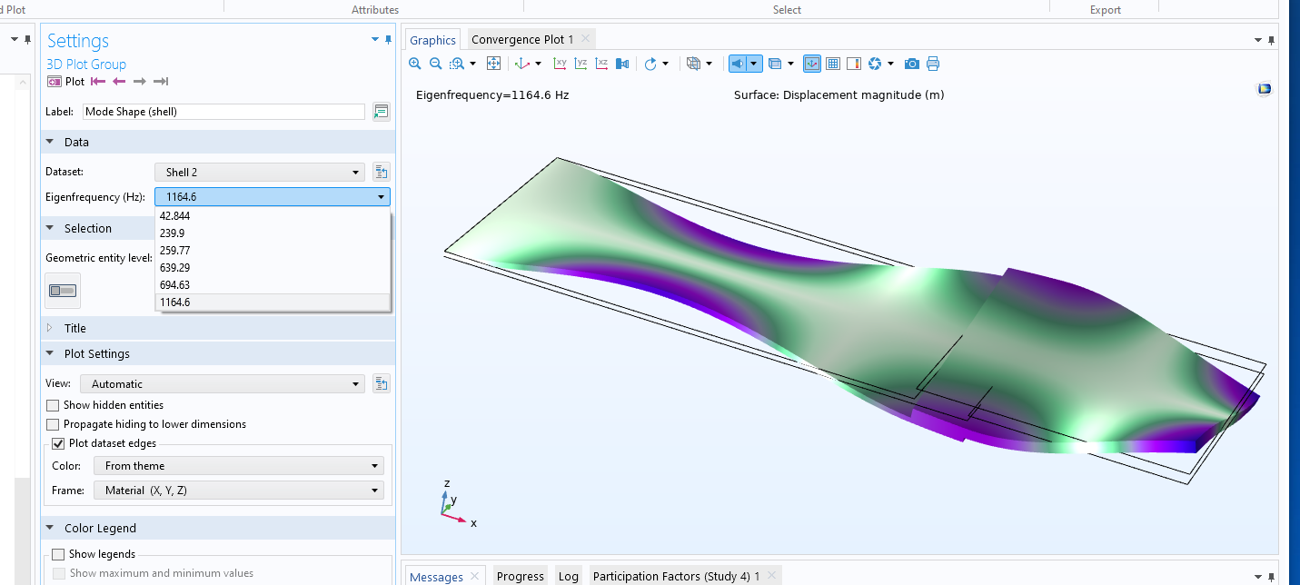Toggle the grid display icon
The image size is (1300, 585).
point(832,64)
